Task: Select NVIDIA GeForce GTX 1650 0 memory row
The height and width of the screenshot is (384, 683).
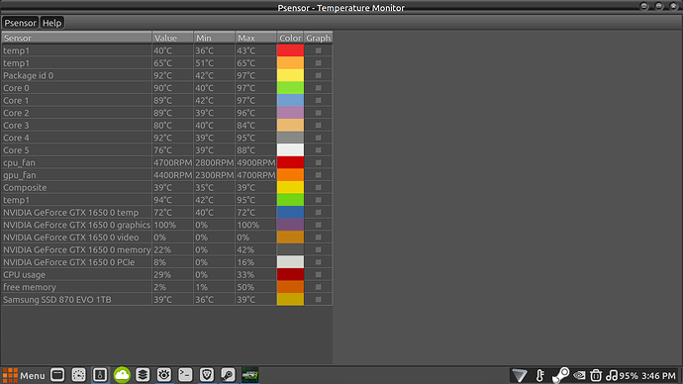Action: point(167,250)
